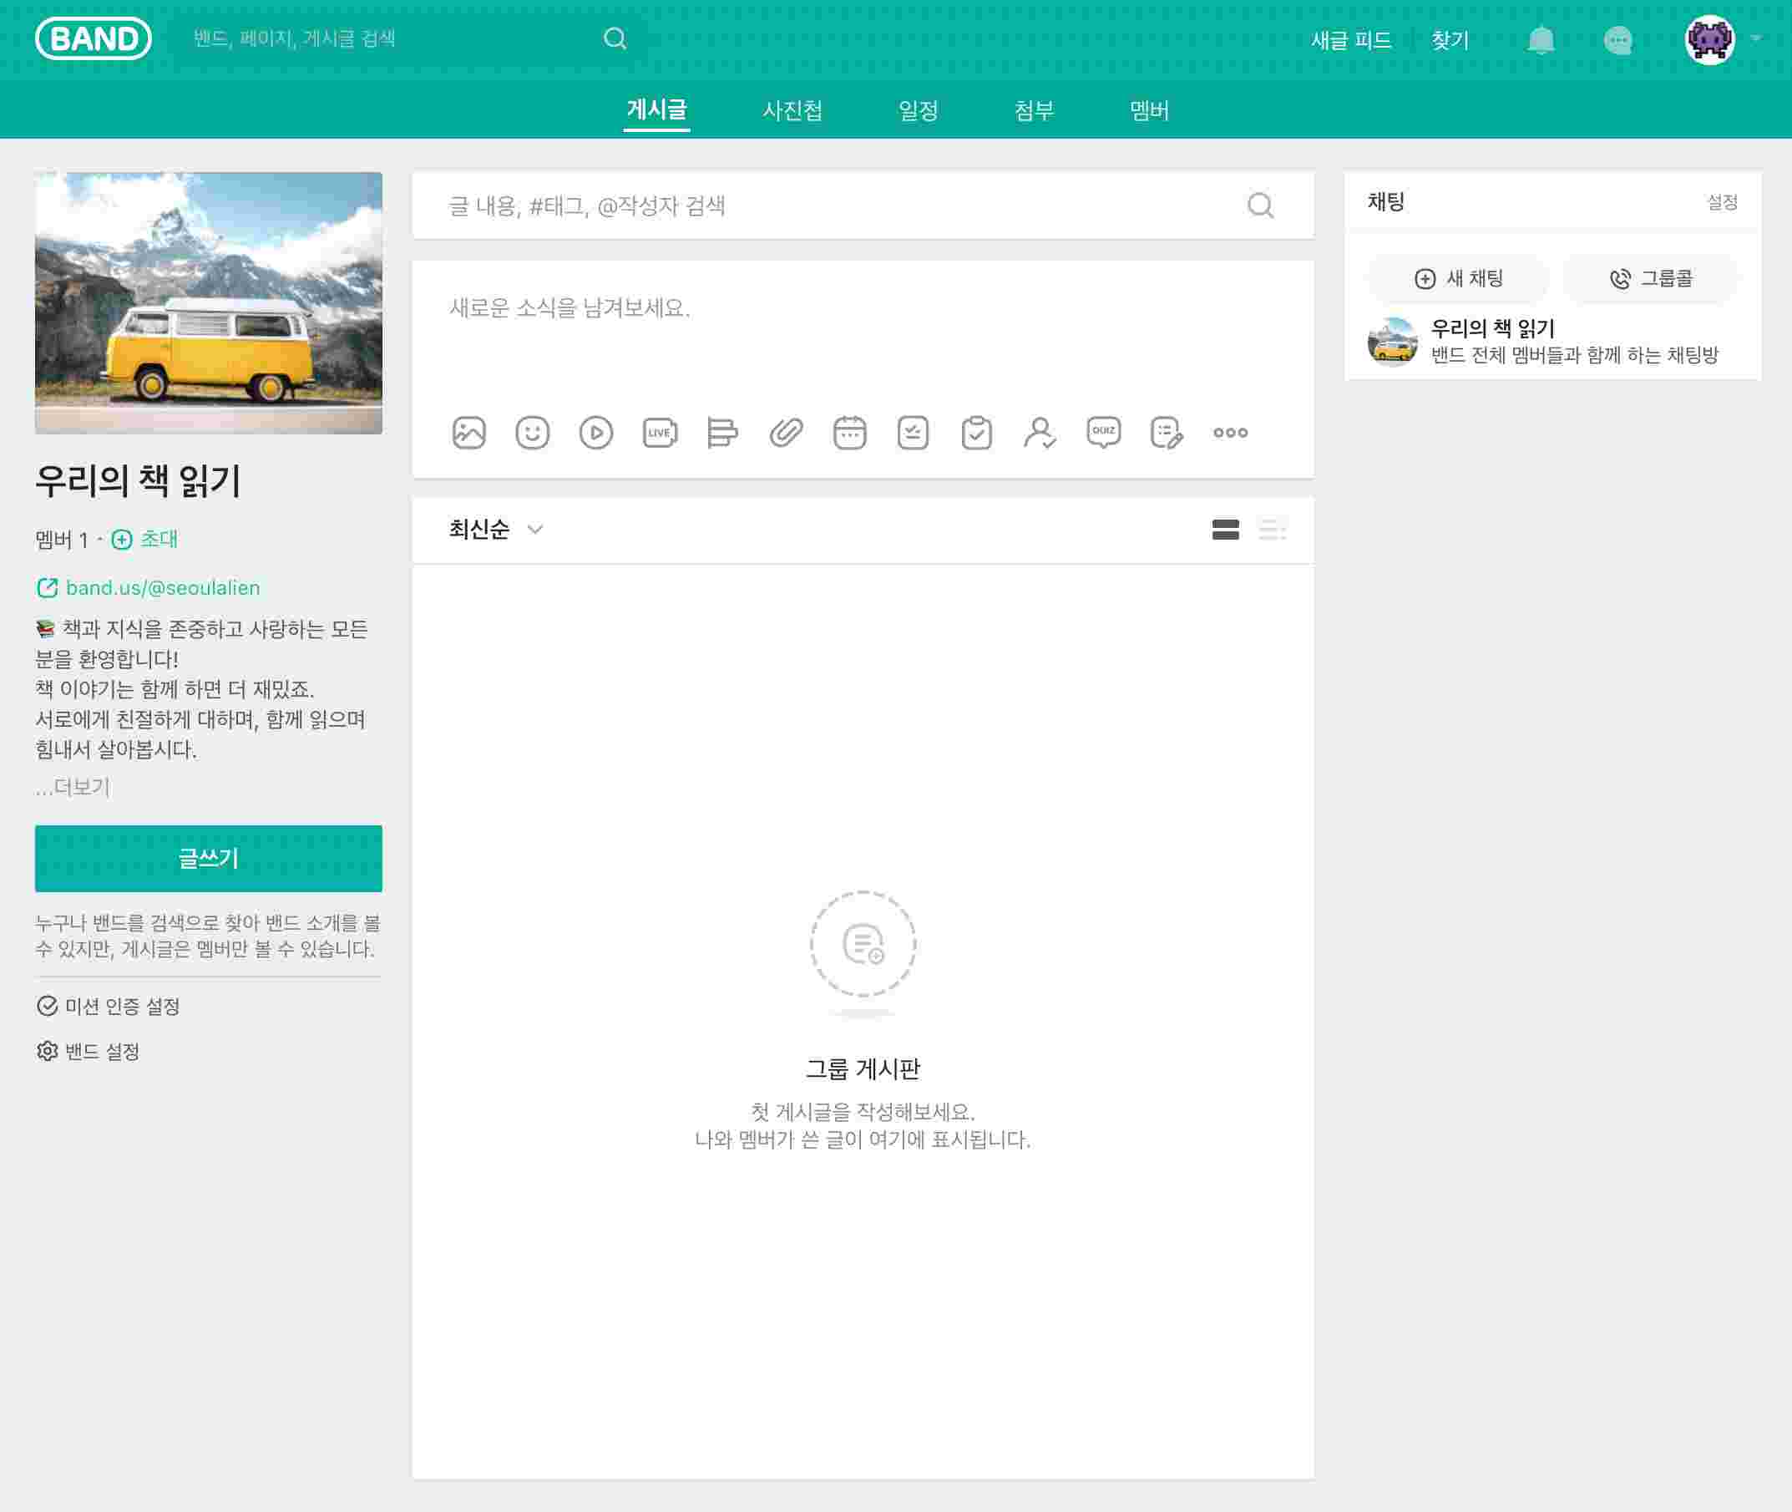The width and height of the screenshot is (1792, 1512).
Task: Add a Quiz to the post
Action: pos(1103,433)
